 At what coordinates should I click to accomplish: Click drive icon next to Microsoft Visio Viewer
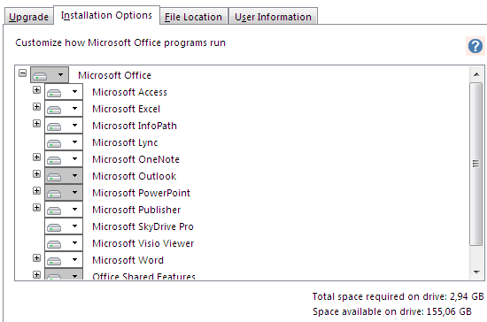tap(54, 244)
